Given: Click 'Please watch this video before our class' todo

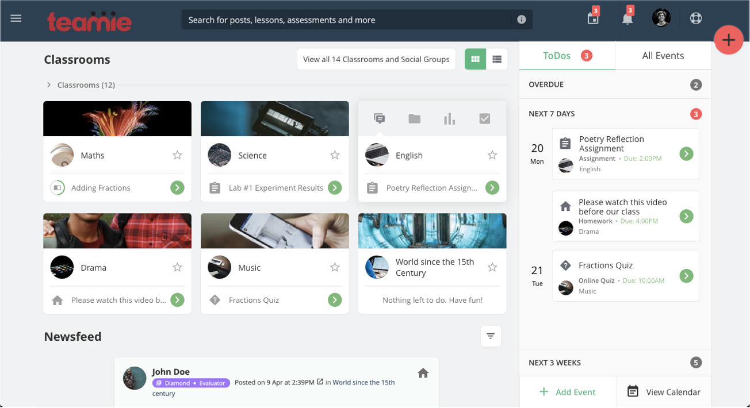Looking at the screenshot, I should (x=623, y=207).
